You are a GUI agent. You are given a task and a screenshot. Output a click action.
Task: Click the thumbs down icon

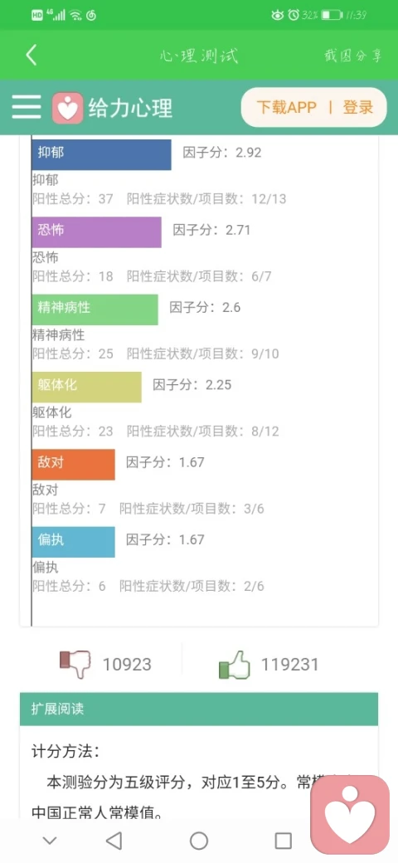[75, 664]
